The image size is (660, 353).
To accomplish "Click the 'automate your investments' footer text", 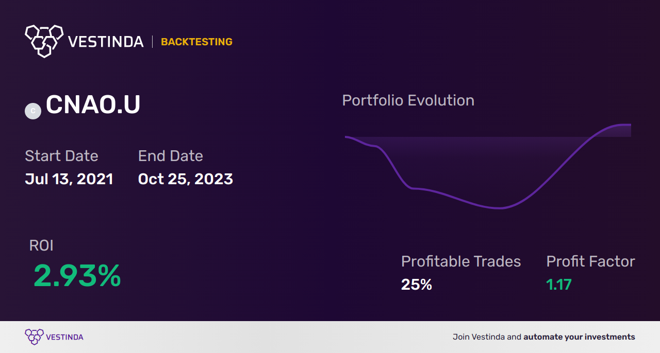I will pyautogui.click(x=579, y=337).
